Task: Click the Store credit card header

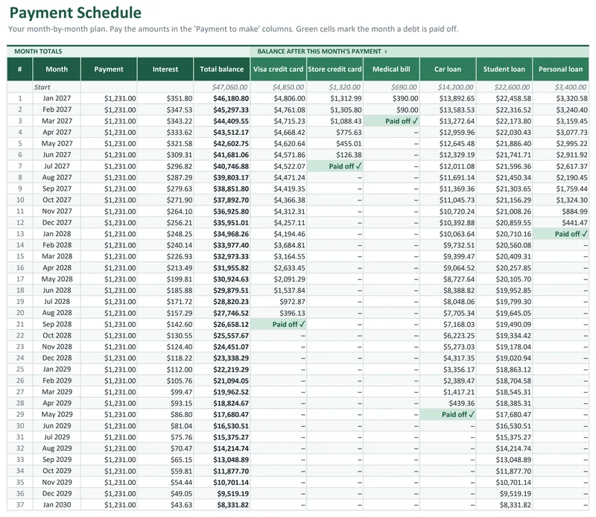Action: click(335, 69)
